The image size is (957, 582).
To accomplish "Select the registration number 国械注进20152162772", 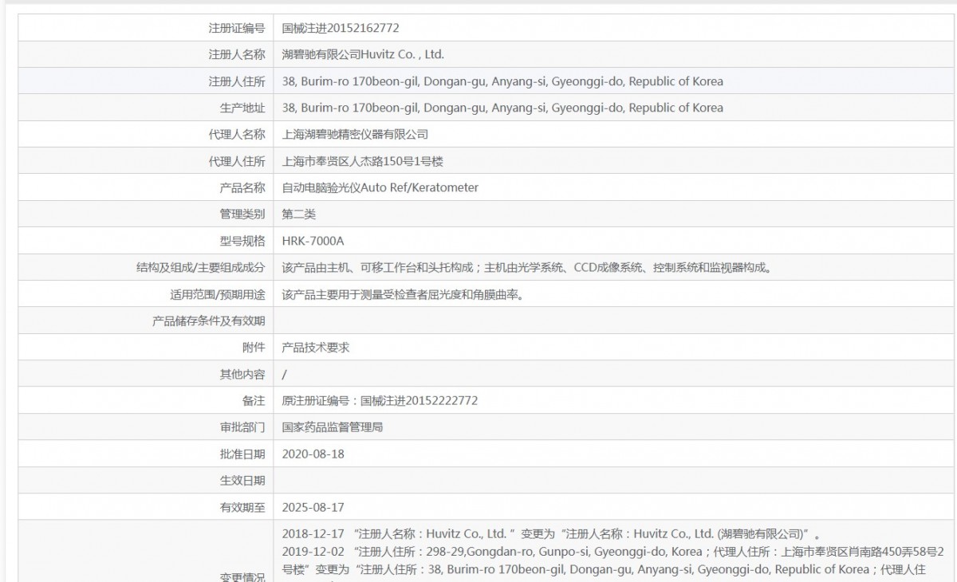I will point(341,28).
